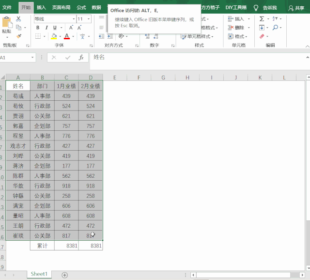Click the Borders grid icon
This screenshot has height=280, width=310.
(x=38, y=36)
